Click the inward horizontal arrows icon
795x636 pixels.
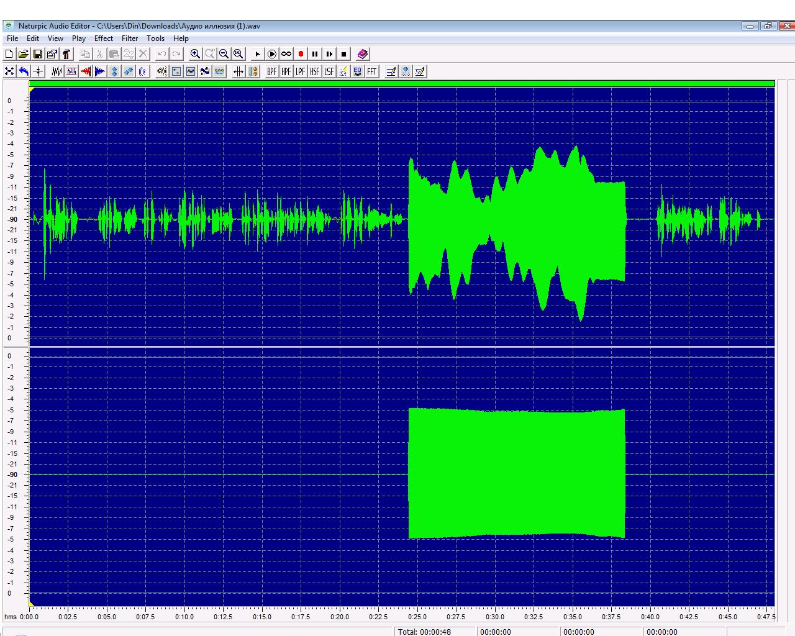click(x=238, y=71)
